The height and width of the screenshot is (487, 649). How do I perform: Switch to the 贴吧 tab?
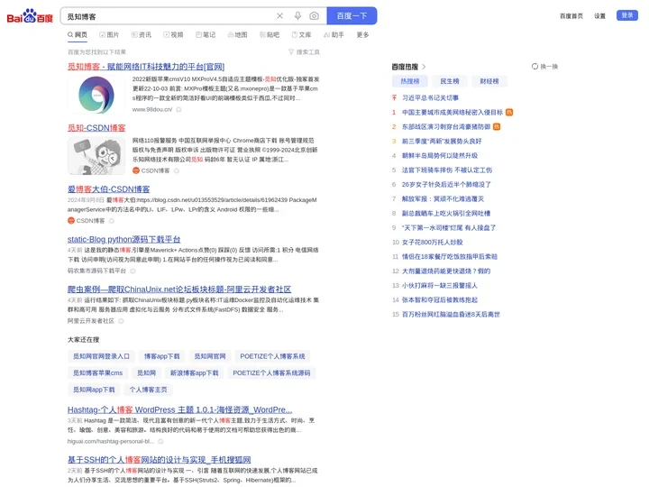tap(270, 35)
